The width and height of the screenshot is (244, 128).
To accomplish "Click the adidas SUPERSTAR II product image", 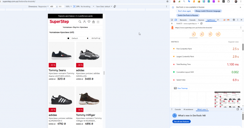I will (62, 99).
